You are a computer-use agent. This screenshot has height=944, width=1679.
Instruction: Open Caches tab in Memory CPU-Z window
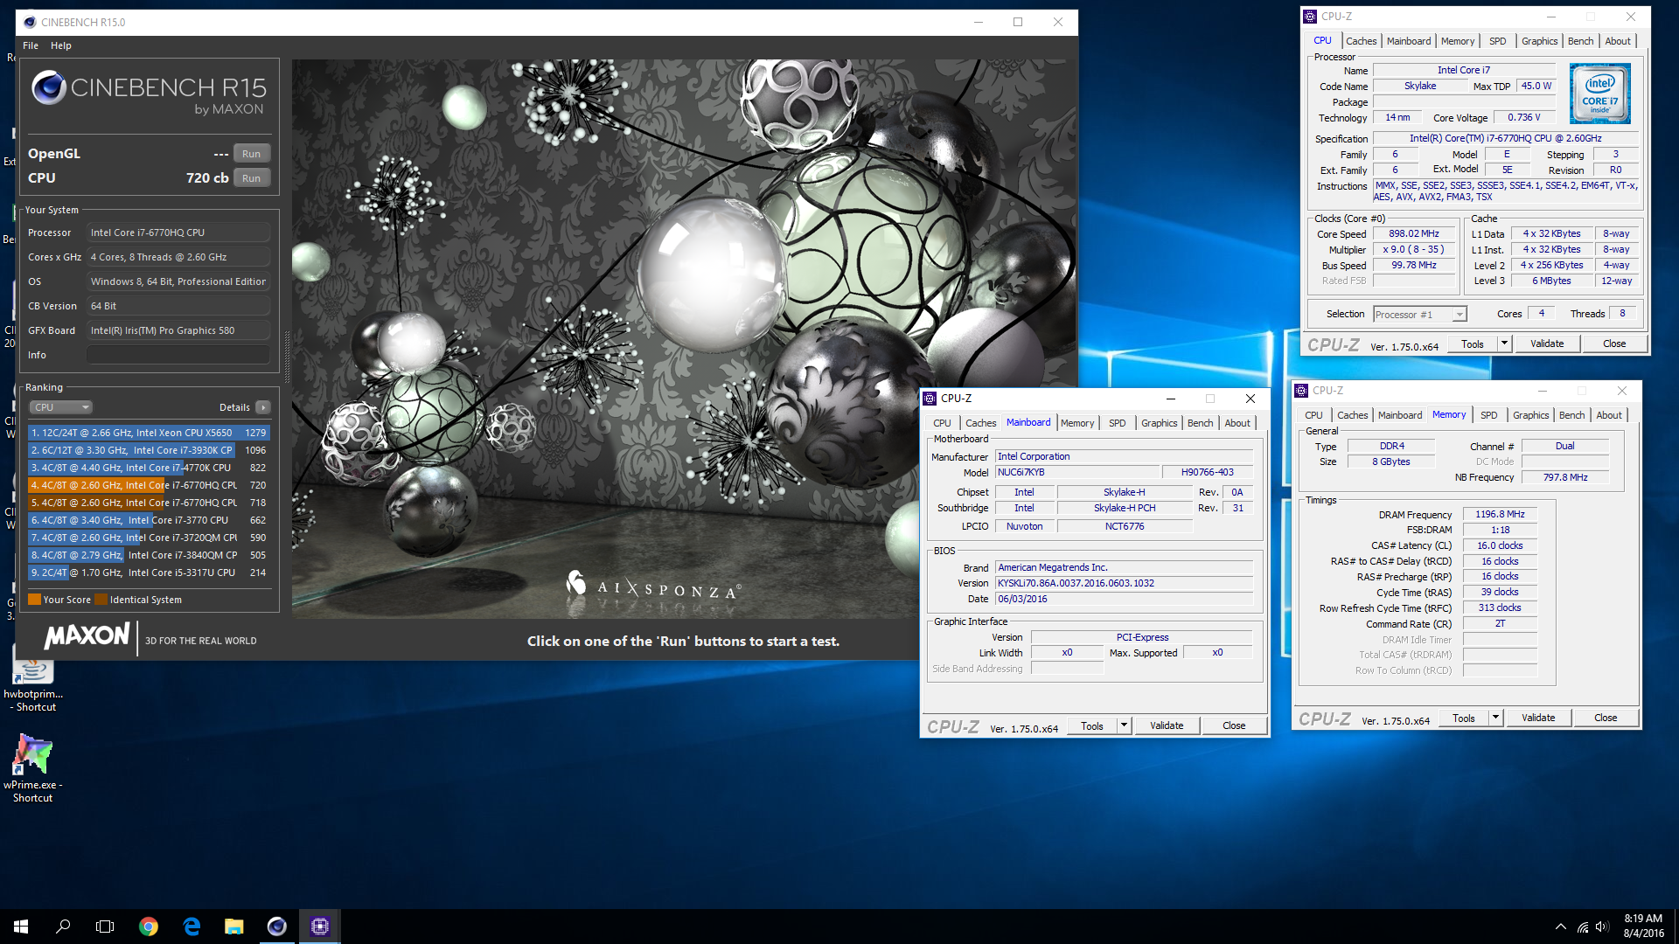pos(1352,415)
